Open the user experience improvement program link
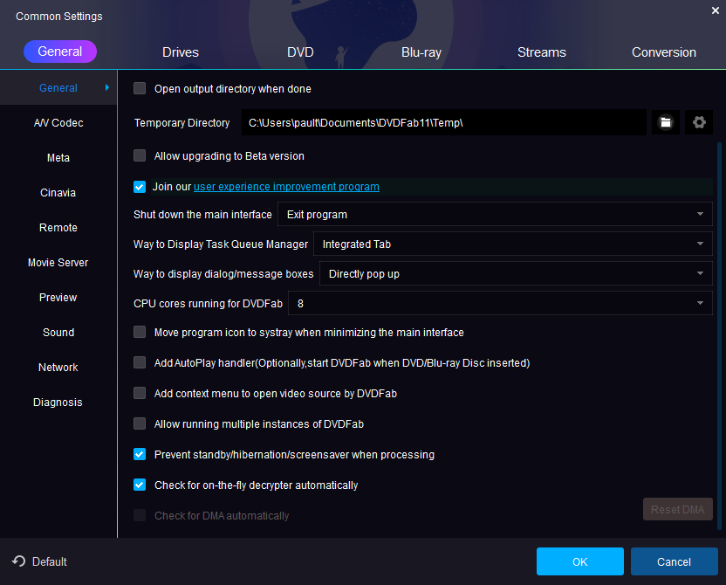The image size is (726, 585). (286, 187)
